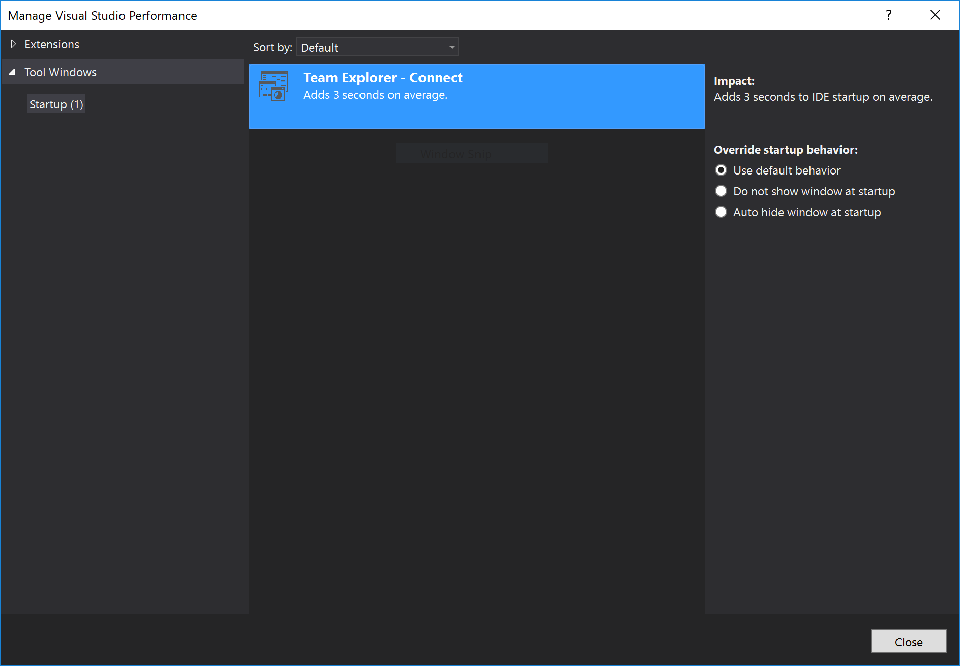Screen dimensions: 960x666
Task: Click the Team Explorer window icon
Action: pos(274,86)
